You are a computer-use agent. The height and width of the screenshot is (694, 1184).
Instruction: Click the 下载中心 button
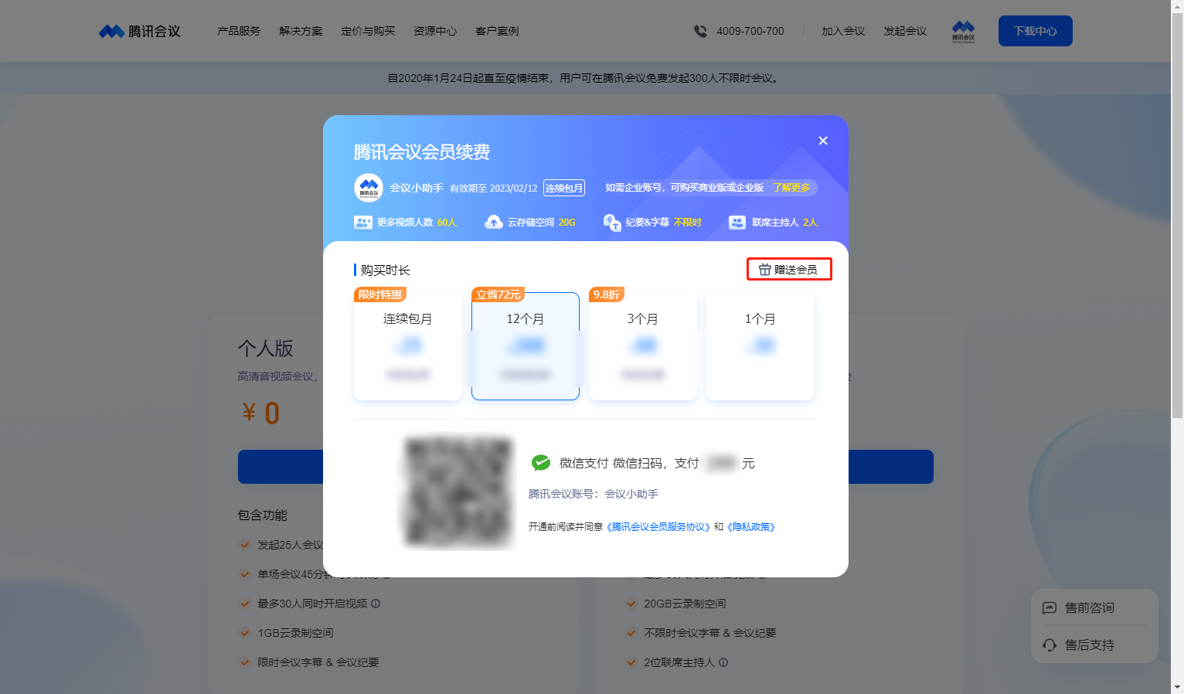click(x=1035, y=31)
